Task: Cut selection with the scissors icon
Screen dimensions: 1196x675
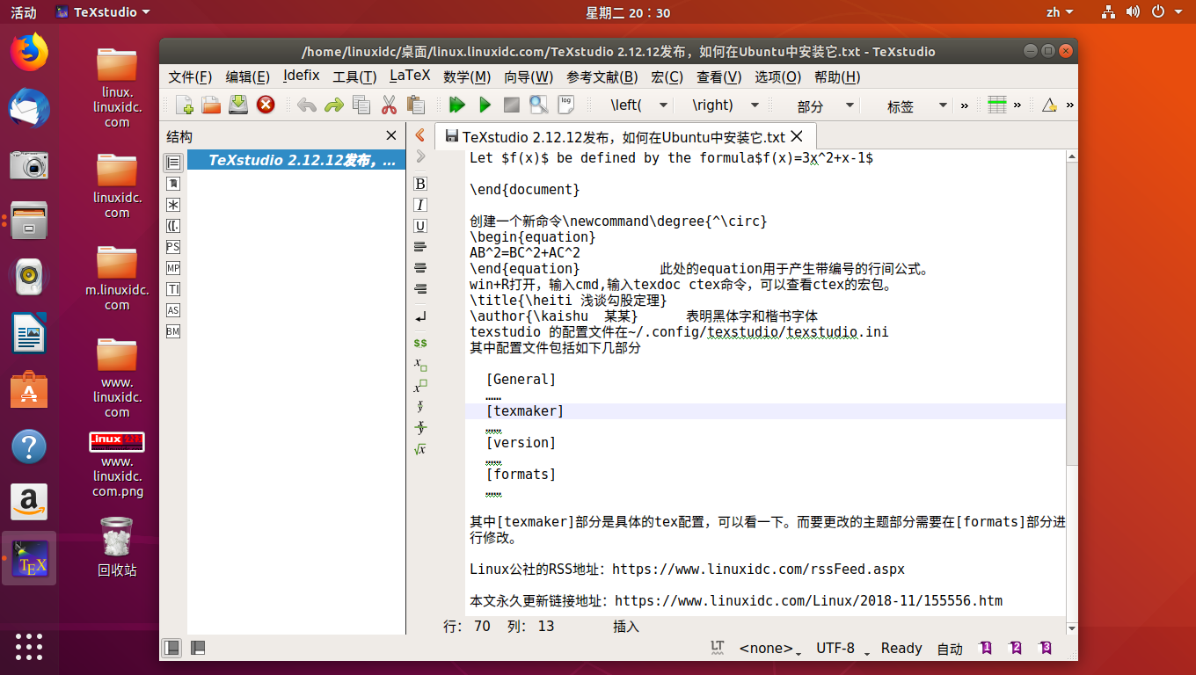Action: pyautogui.click(x=389, y=105)
